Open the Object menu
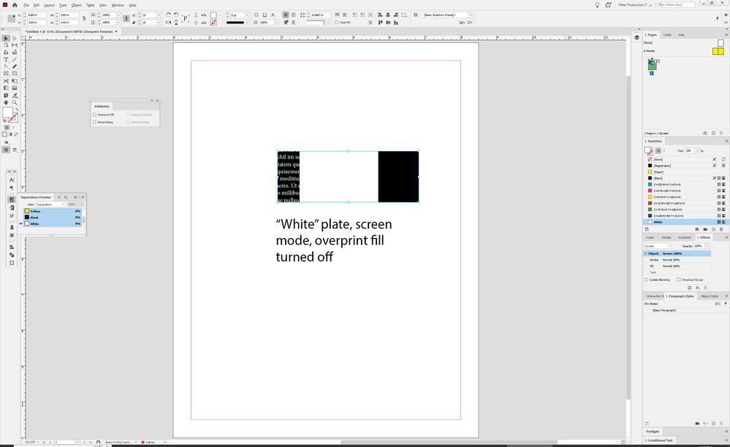Screen dimensions: 730x447 (77, 5)
